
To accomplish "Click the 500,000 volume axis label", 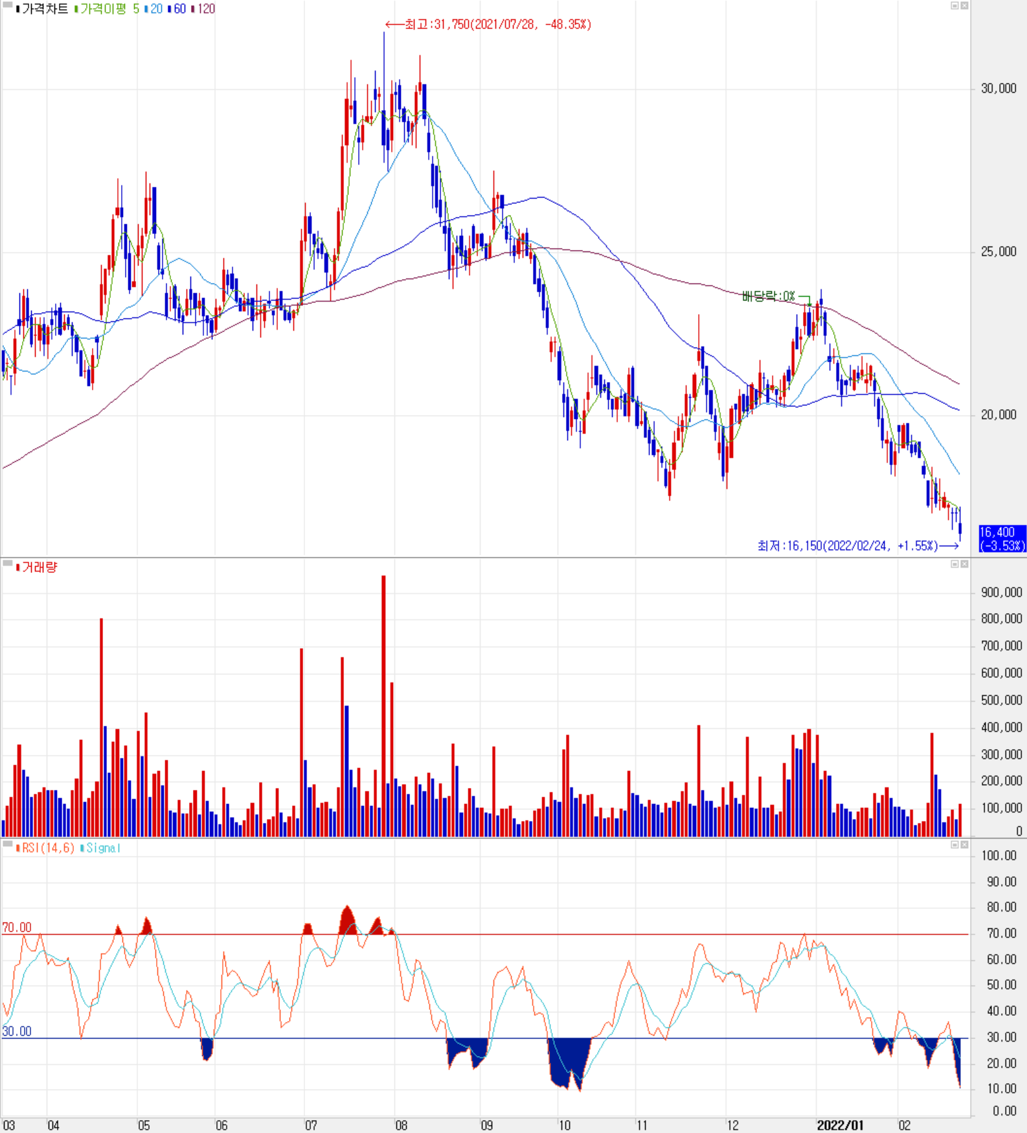I will (x=1002, y=701).
